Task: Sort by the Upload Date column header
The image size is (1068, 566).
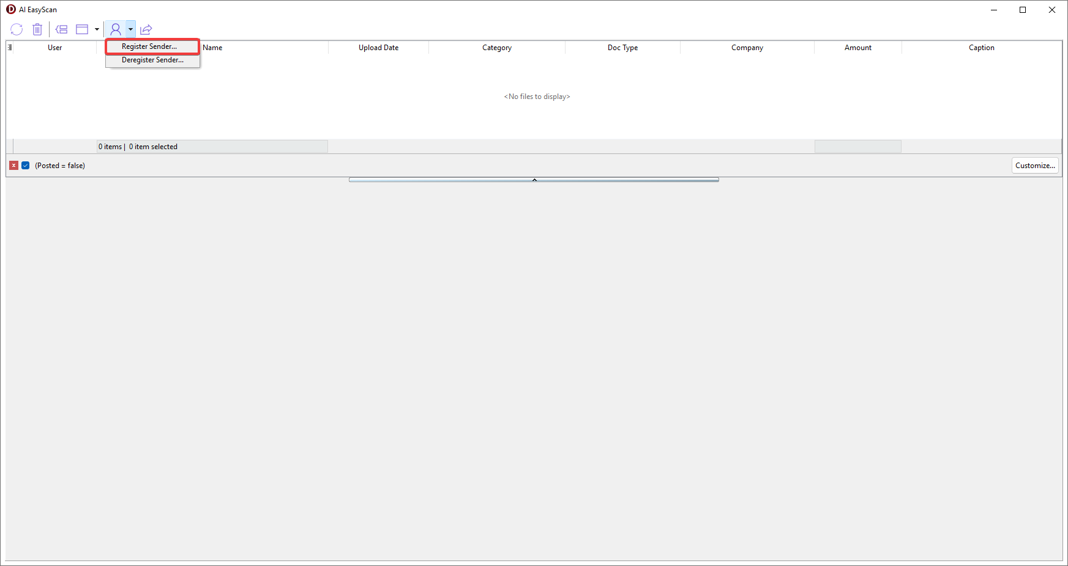Action: click(378, 48)
